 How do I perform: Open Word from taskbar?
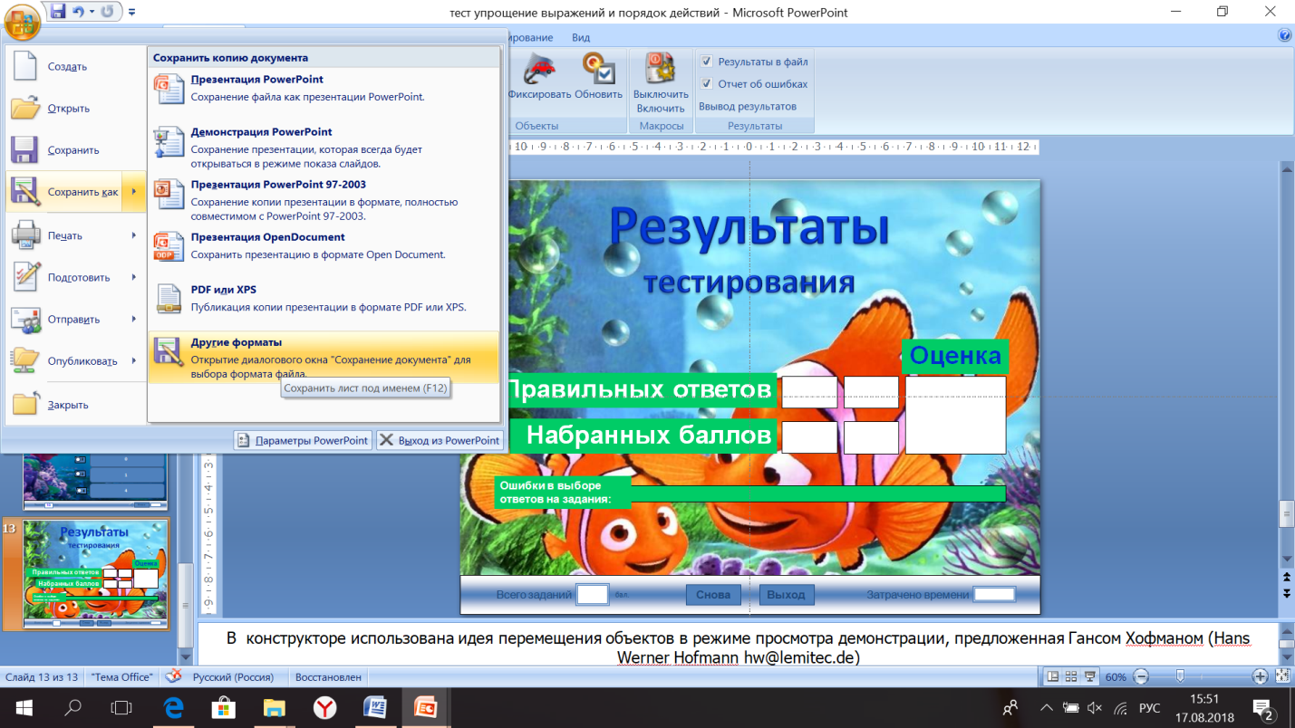(375, 708)
